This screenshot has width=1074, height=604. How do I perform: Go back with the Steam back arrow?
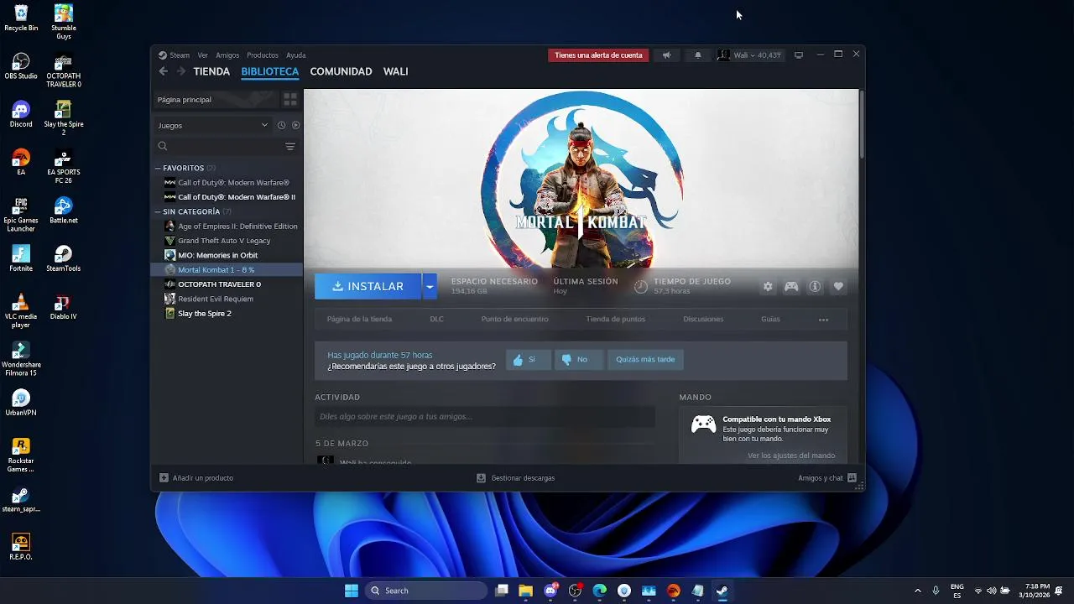[x=163, y=71]
